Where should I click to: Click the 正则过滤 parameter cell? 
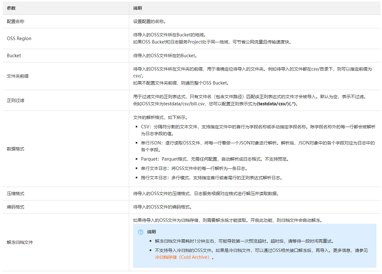66,100
